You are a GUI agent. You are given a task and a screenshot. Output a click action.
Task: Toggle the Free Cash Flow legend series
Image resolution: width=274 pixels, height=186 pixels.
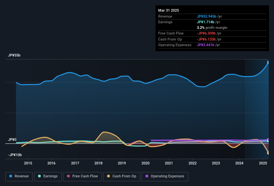[82, 176]
